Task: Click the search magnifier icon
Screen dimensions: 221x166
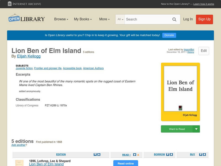Action: click(174, 19)
